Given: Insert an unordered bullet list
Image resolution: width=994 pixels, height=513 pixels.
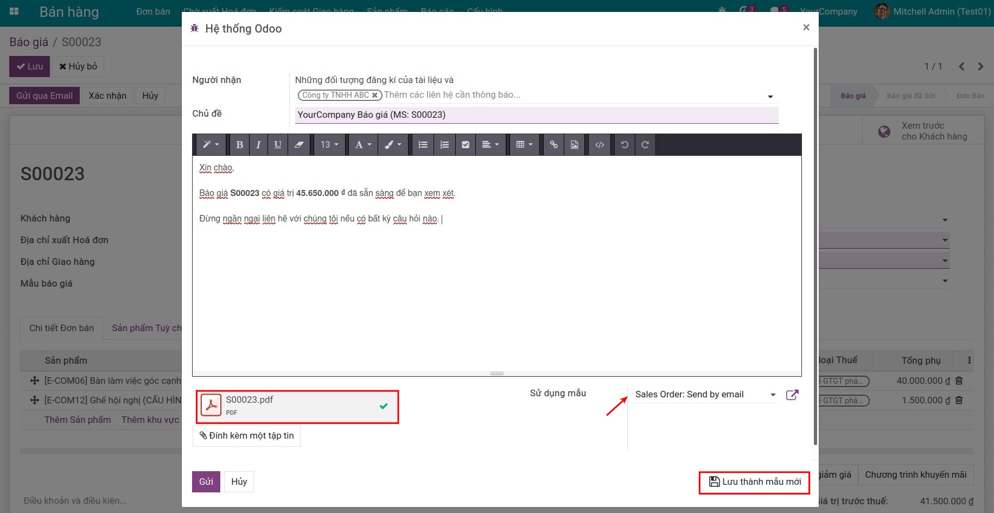Looking at the screenshot, I should pyautogui.click(x=423, y=145).
